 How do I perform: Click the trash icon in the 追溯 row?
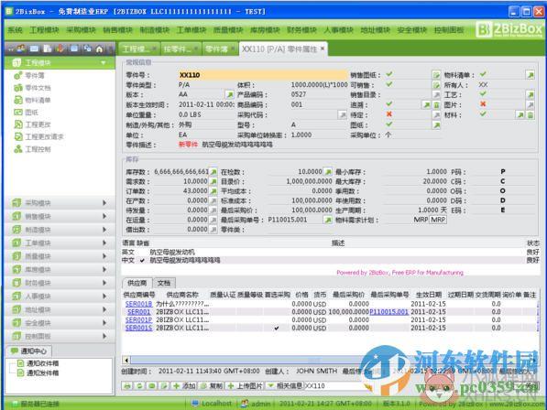[x=436, y=105]
